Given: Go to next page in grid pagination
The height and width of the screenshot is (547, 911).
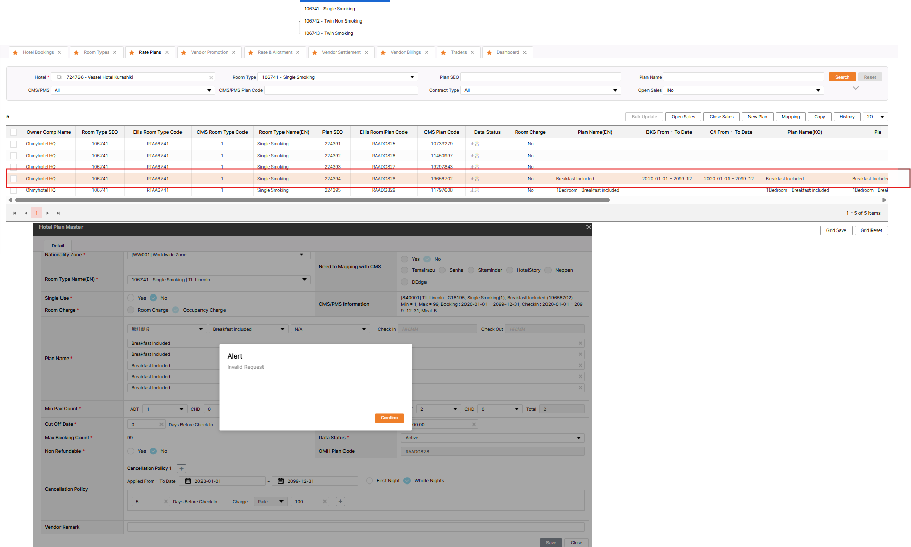Looking at the screenshot, I should (x=48, y=213).
